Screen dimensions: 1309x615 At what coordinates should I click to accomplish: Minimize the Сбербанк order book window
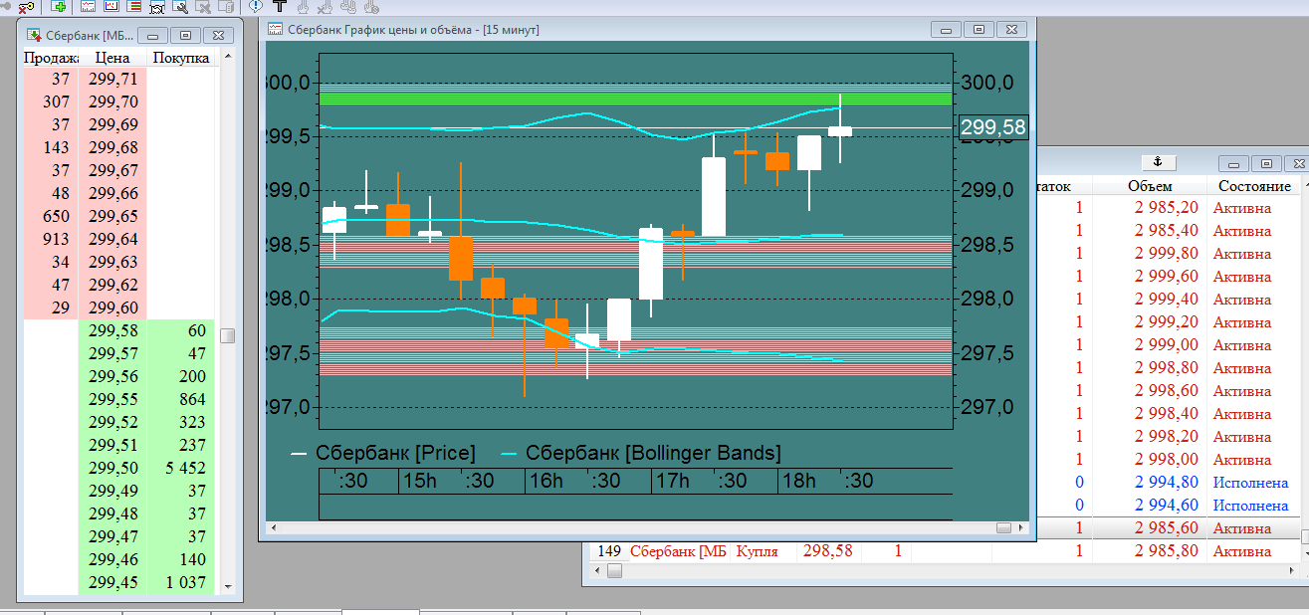click(x=152, y=35)
